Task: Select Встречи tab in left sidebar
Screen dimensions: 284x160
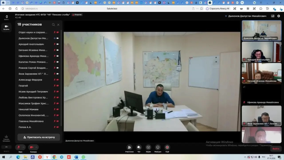Action: pyautogui.click(x=6, y=27)
